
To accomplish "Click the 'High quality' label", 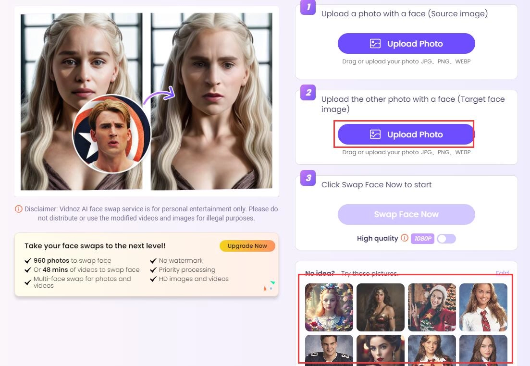I will (378, 238).
